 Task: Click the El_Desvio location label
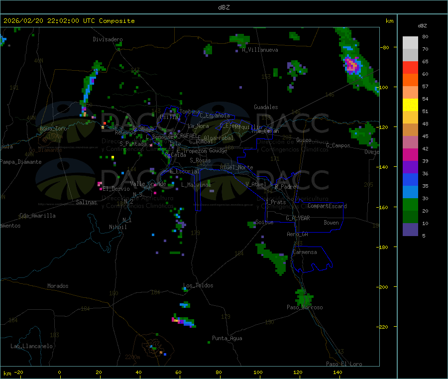pyautogui.click(x=116, y=189)
